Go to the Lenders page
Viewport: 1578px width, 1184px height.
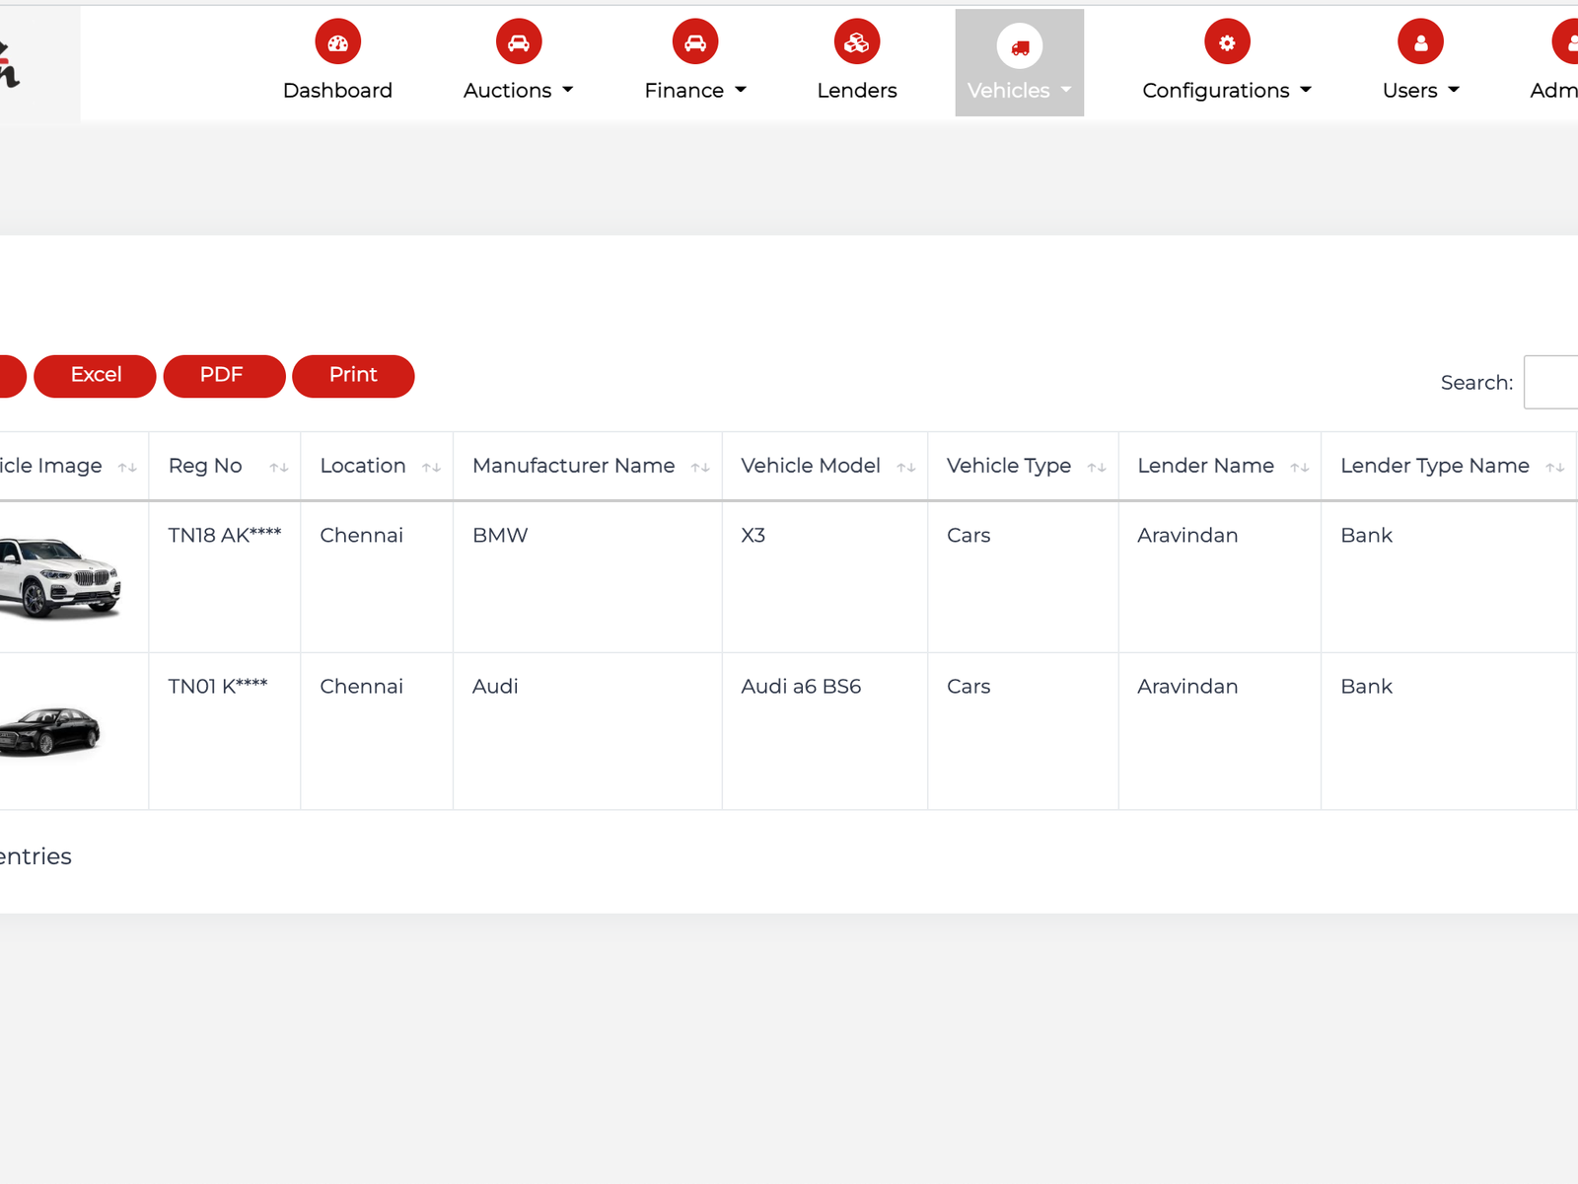coord(856,91)
